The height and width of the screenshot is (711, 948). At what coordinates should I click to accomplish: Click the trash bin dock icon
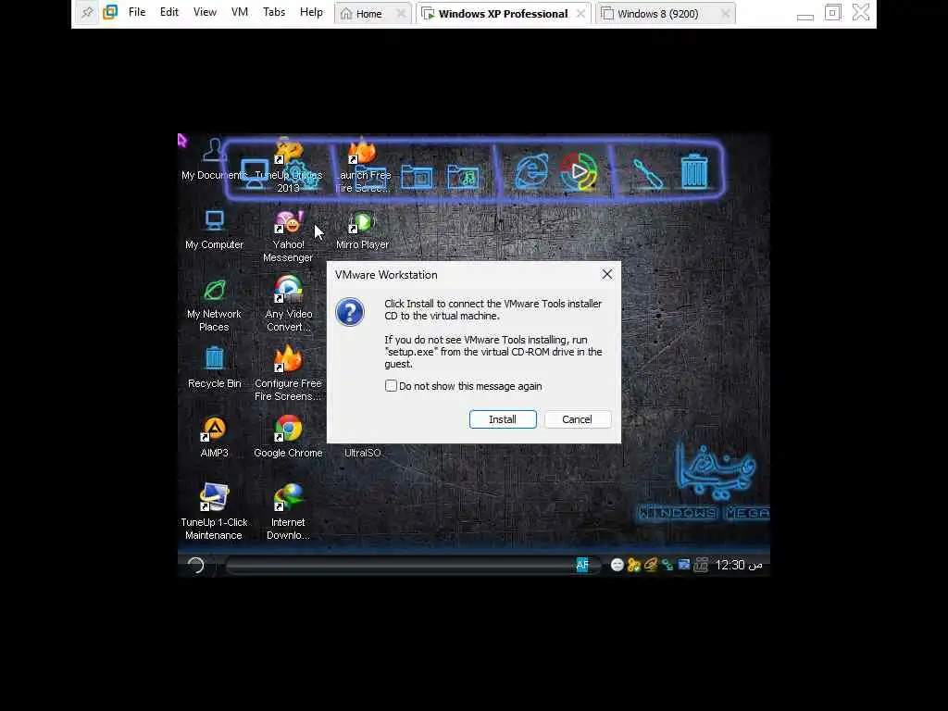[694, 171]
